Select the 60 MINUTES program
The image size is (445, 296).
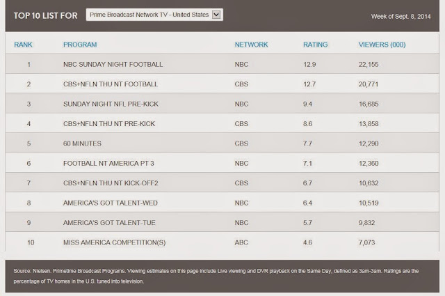pyautogui.click(x=82, y=143)
